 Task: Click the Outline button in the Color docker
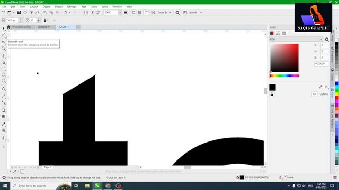click(x=324, y=94)
